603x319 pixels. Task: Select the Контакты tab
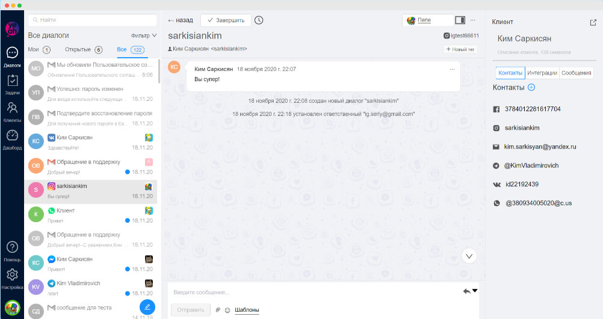click(510, 73)
